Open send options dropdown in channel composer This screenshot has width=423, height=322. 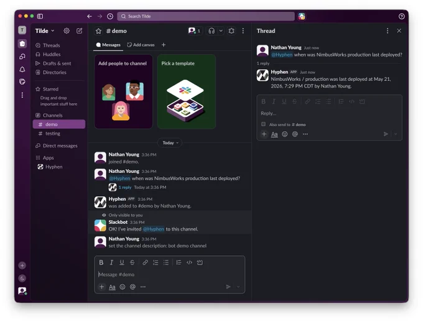[x=238, y=287]
